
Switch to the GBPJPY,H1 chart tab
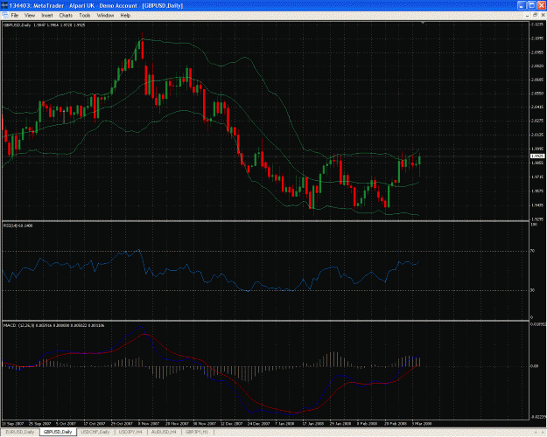click(197, 432)
